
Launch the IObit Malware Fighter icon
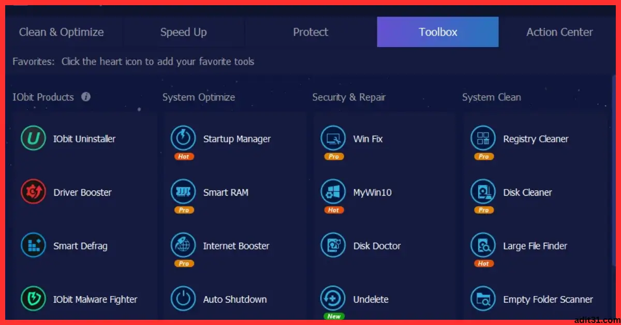[x=33, y=299]
